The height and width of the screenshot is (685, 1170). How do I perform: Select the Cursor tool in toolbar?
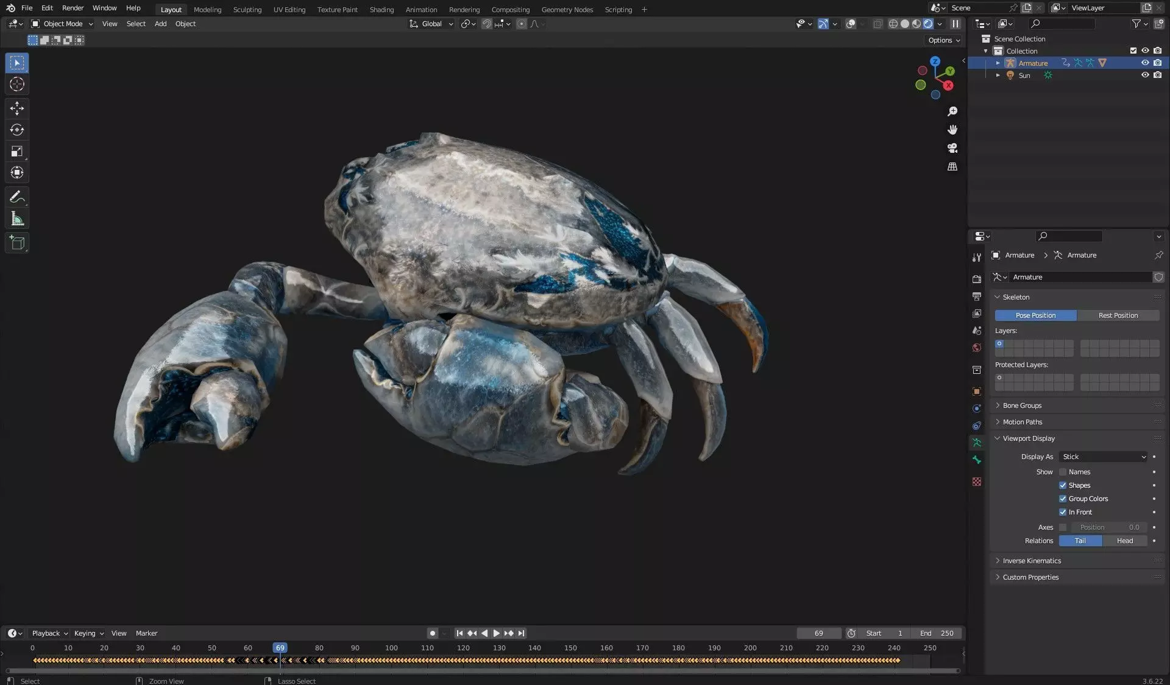coord(17,84)
